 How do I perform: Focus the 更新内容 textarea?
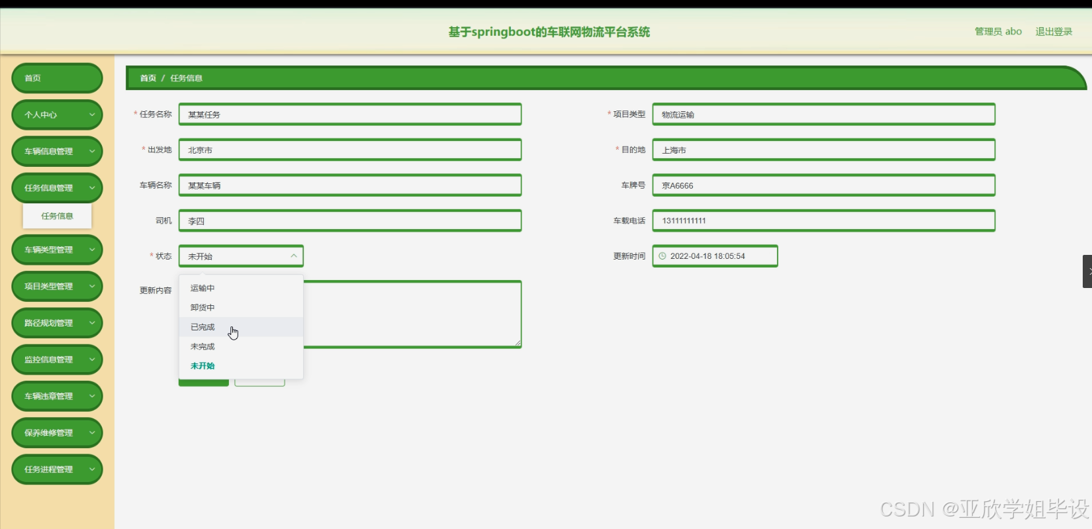(x=350, y=314)
